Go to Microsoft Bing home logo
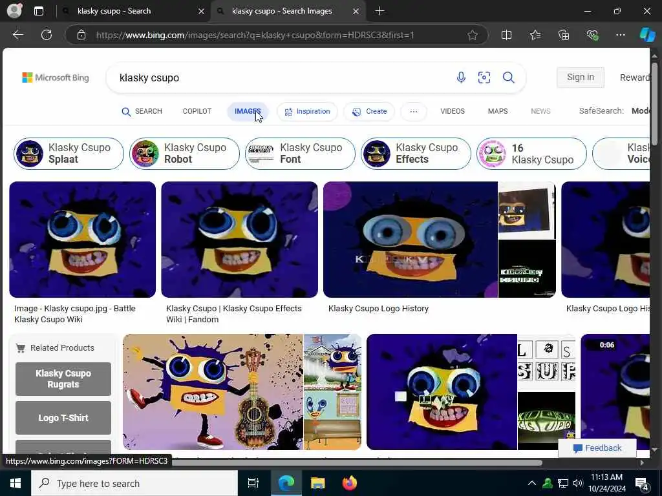Viewport: 662px width, 496px height. [56, 77]
